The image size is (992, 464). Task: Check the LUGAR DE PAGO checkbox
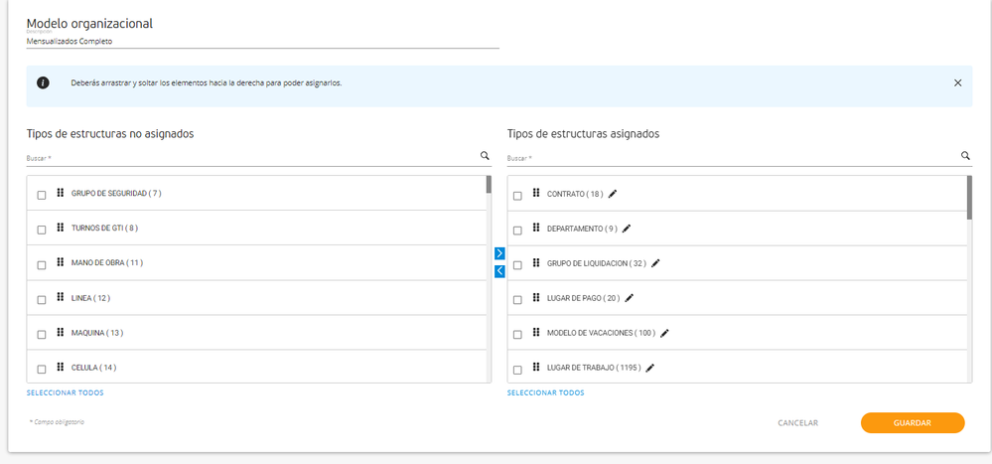coord(517,301)
